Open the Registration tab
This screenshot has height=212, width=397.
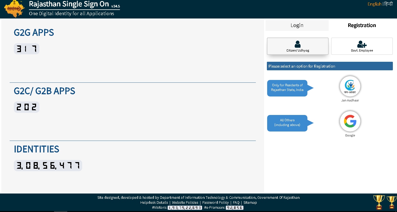pyautogui.click(x=362, y=25)
